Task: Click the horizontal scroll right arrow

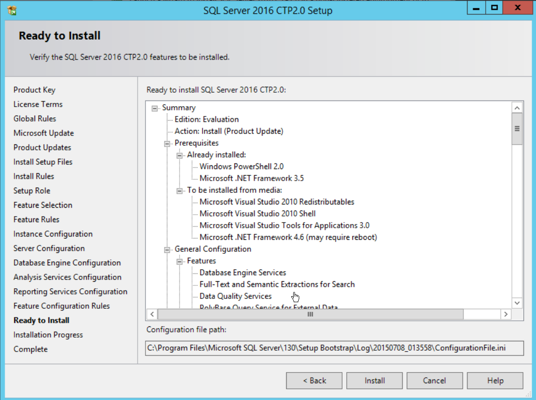Action: point(506,314)
